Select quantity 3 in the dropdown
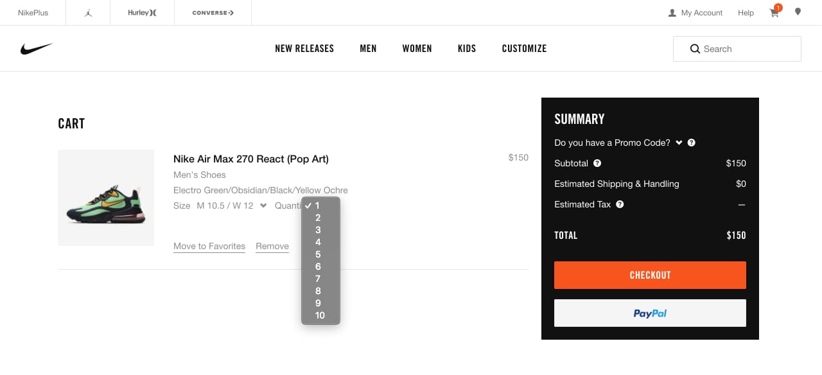The height and width of the screenshot is (375, 822). point(320,231)
